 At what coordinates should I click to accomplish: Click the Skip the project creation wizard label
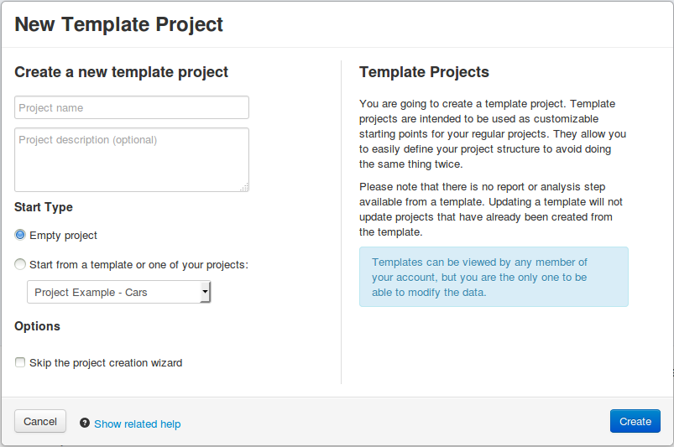click(106, 363)
